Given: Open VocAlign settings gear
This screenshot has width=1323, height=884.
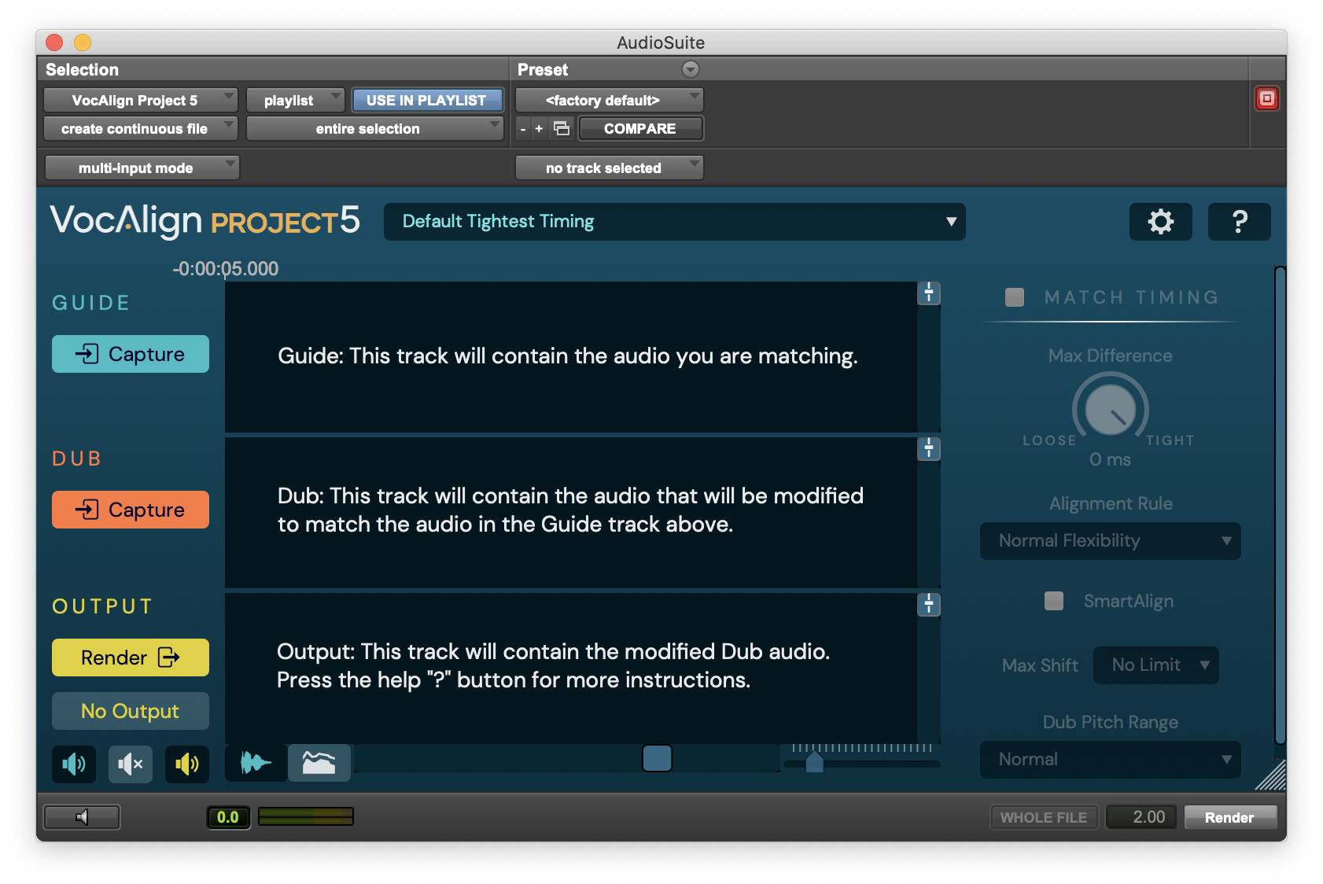Looking at the screenshot, I should [x=1160, y=222].
